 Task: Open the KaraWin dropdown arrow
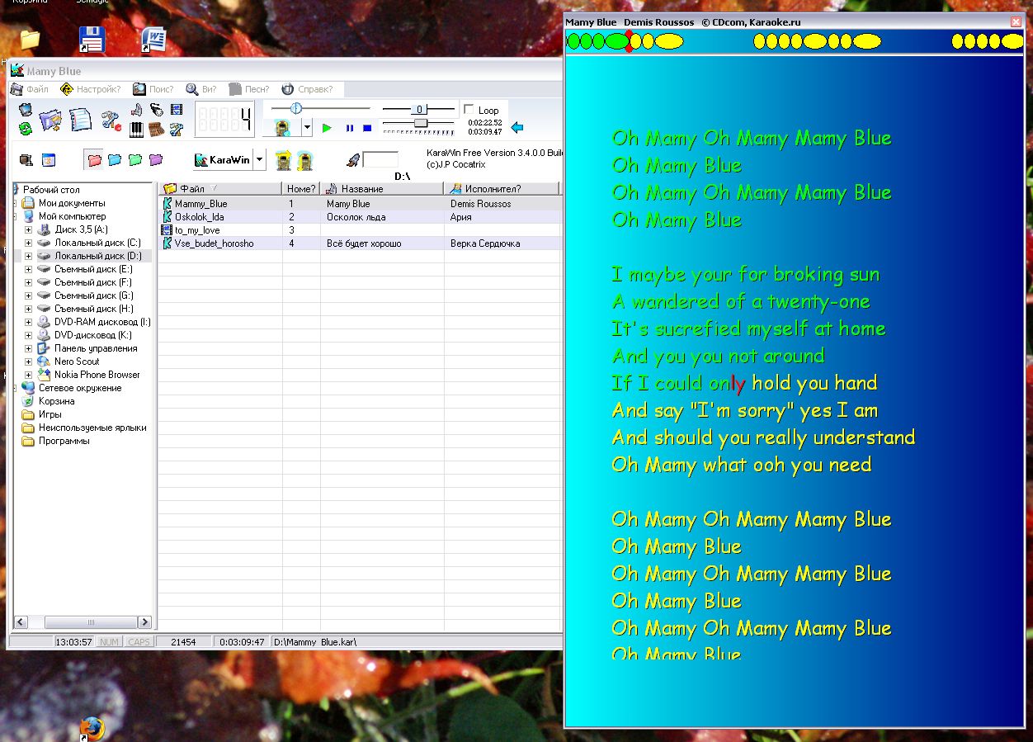pyautogui.click(x=260, y=160)
